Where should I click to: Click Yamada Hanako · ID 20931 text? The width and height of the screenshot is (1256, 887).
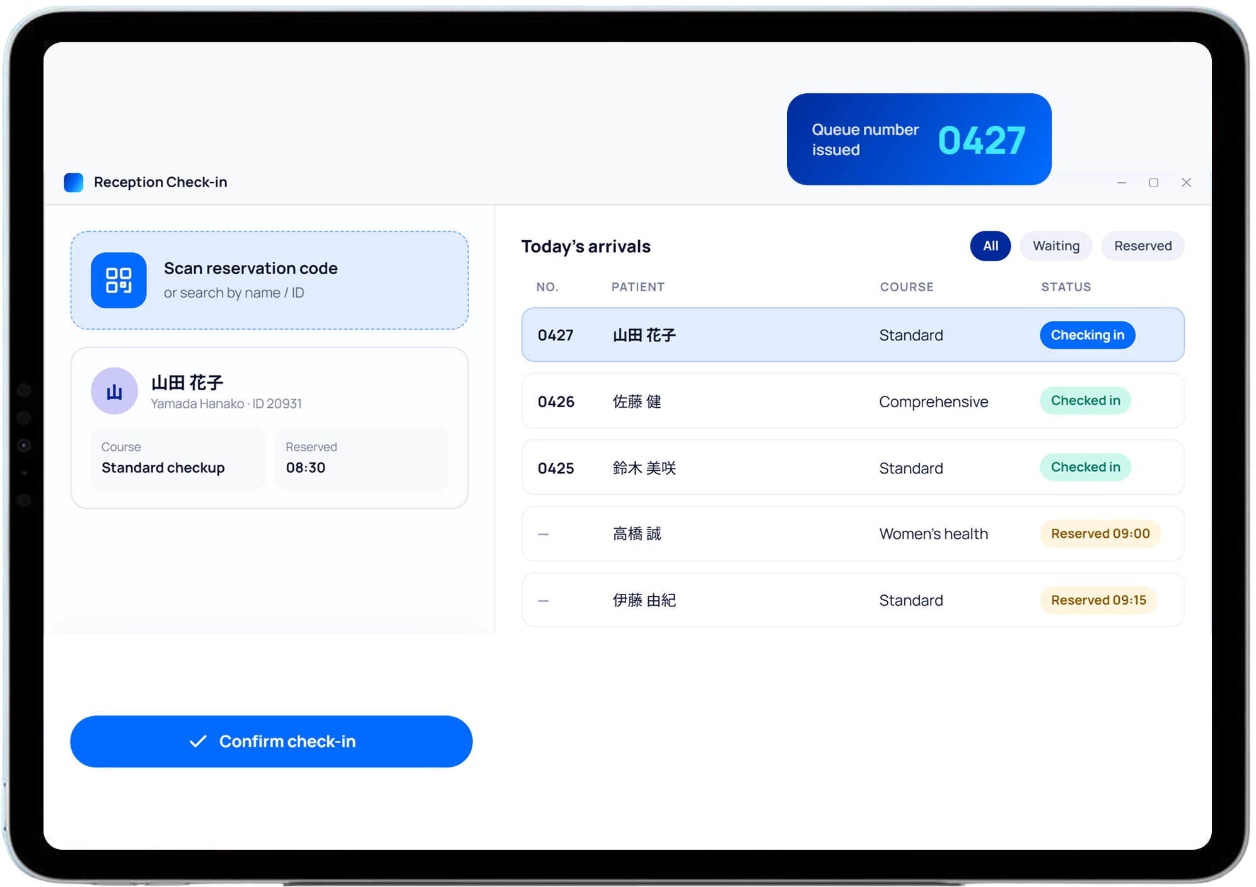[226, 403]
